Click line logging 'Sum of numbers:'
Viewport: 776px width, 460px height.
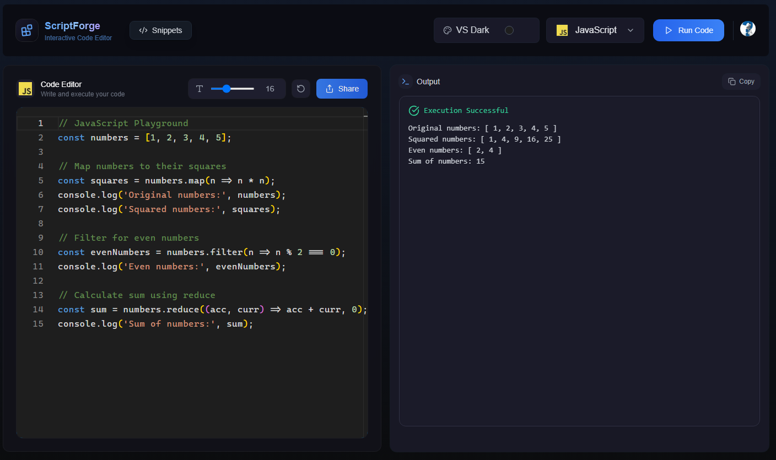pos(155,324)
